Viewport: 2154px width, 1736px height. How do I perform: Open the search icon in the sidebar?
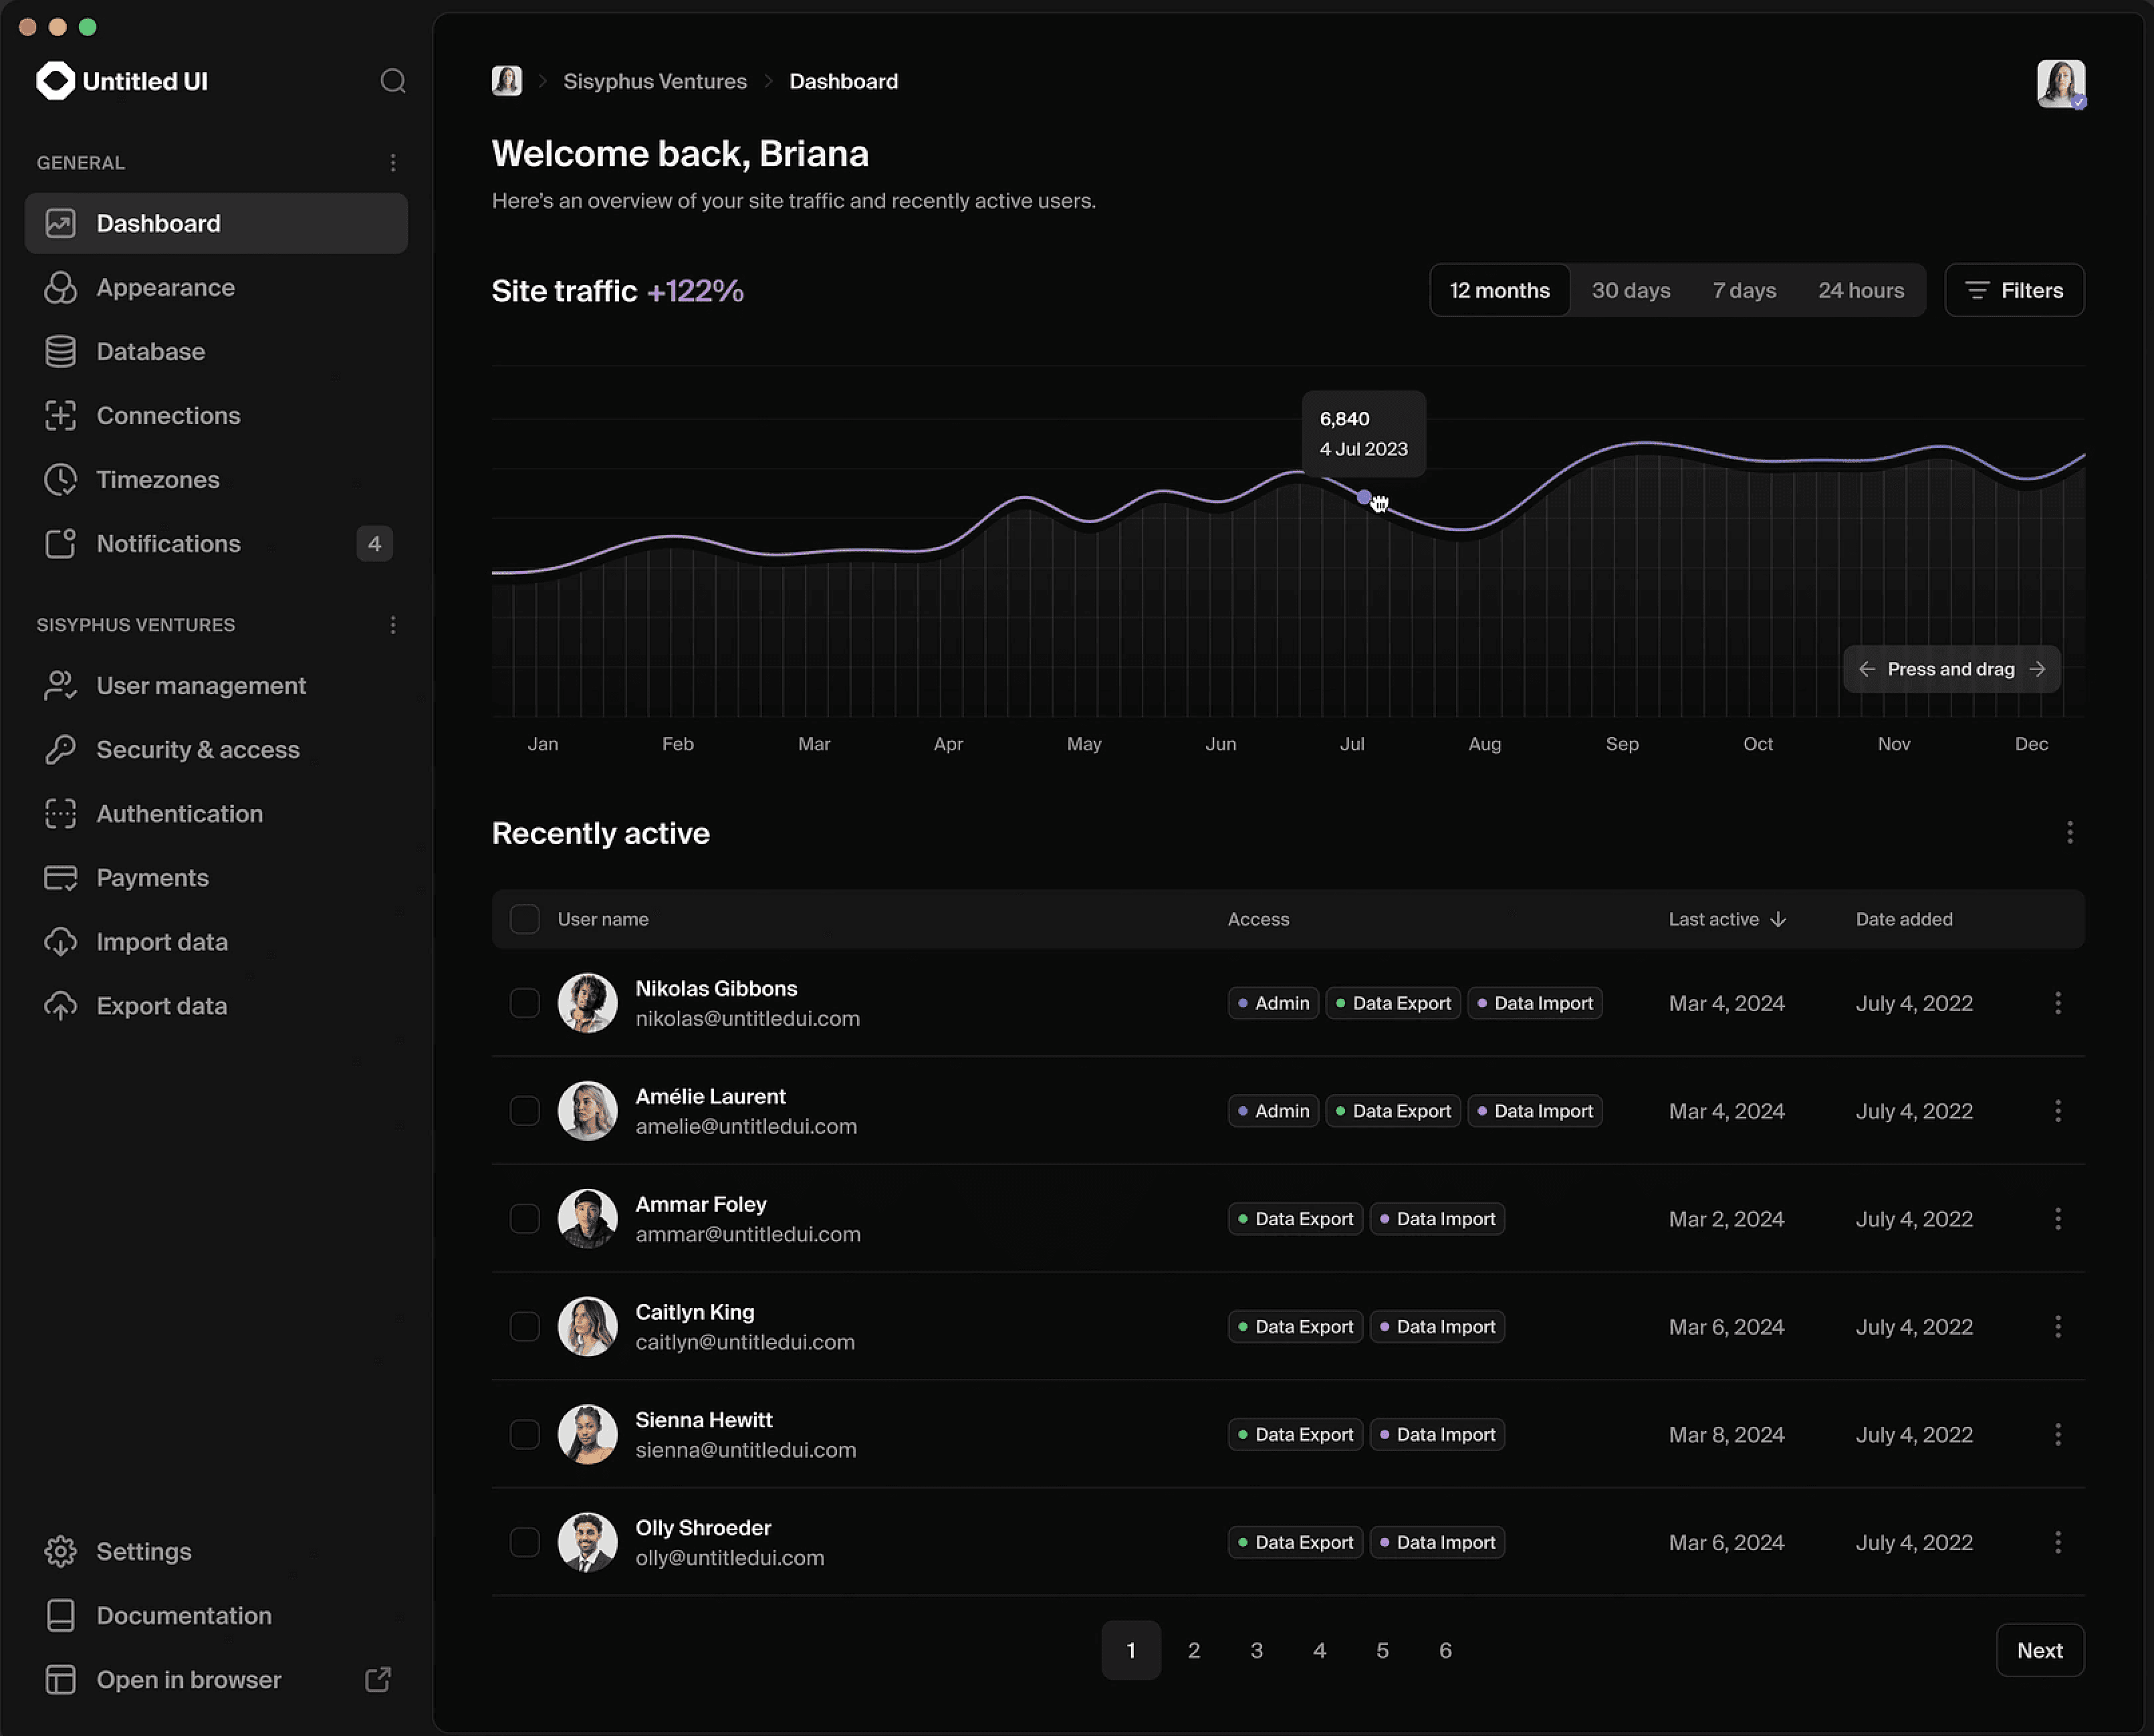(x=393, y=81)
